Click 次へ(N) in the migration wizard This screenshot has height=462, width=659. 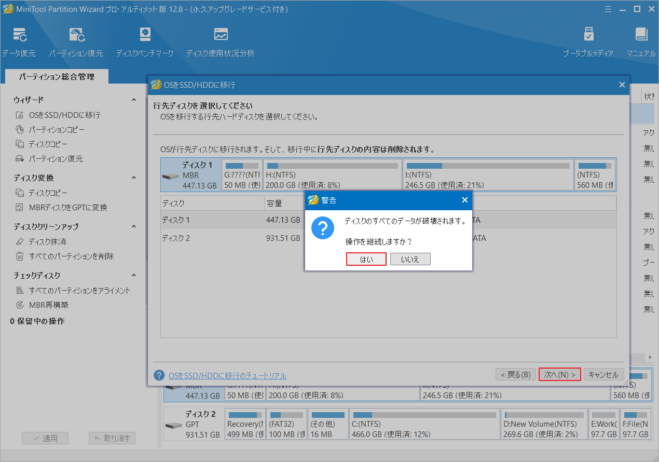click(560, 374)
